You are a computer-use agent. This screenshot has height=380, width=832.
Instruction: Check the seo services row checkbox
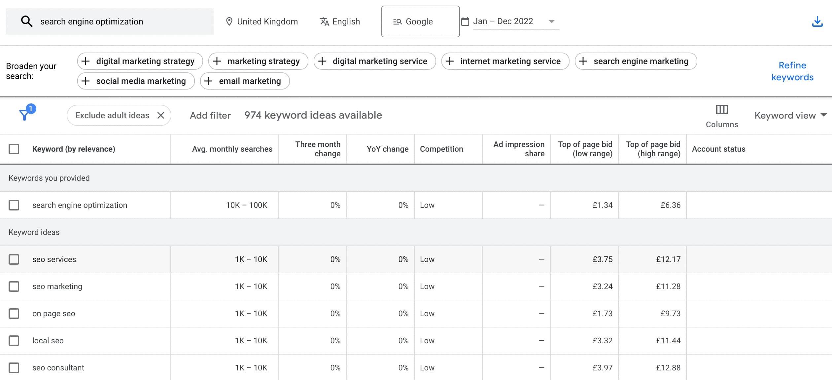coord(14,259)
